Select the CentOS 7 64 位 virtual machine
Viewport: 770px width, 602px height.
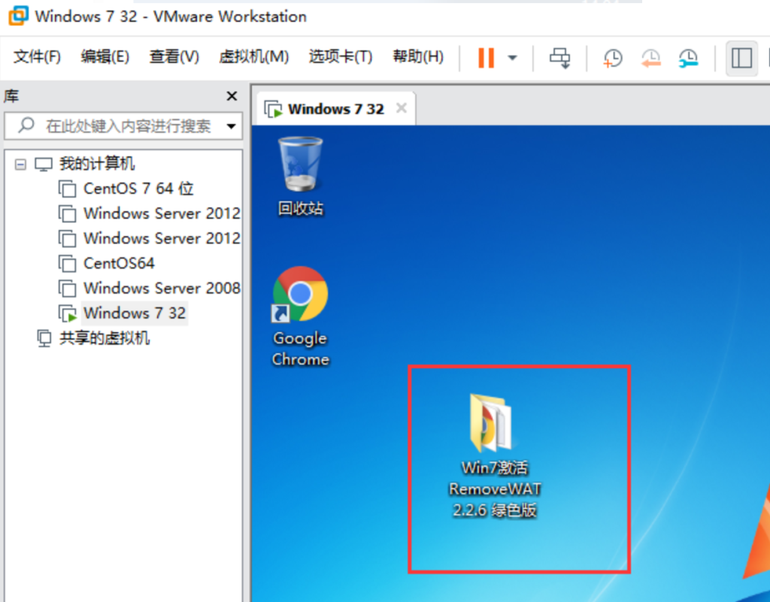(138, 189)
